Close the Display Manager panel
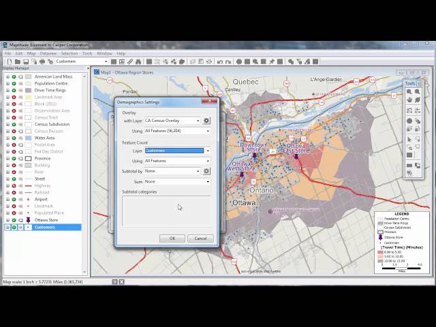 [88, 68]
